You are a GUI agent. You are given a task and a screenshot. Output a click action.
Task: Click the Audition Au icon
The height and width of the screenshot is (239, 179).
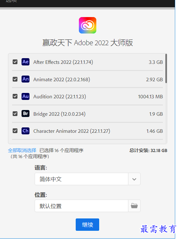coord(26,96)
